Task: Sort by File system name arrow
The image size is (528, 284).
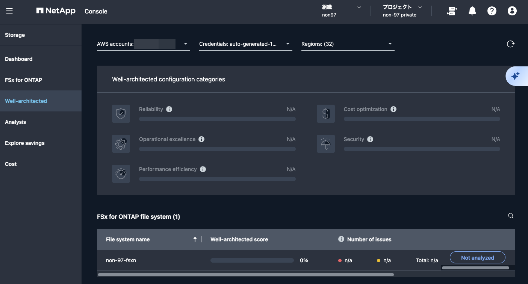Action: pos(195,239)
